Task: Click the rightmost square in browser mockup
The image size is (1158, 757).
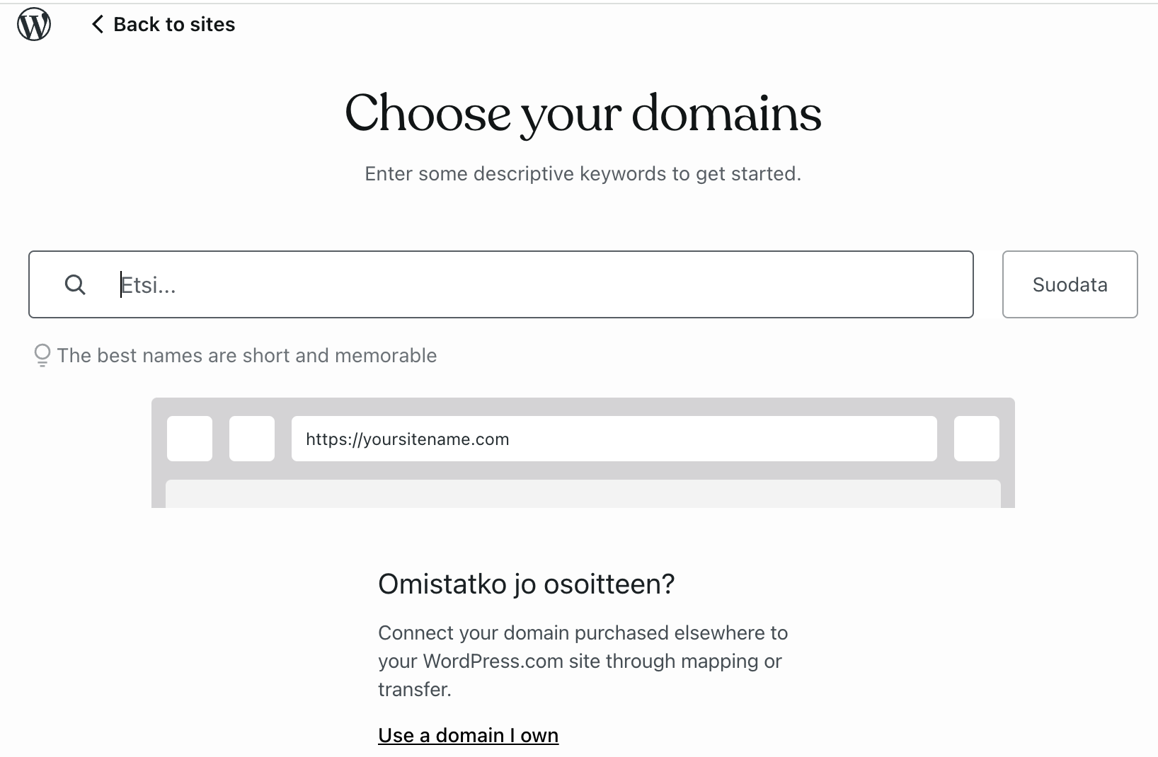Action: pos(977,439)
